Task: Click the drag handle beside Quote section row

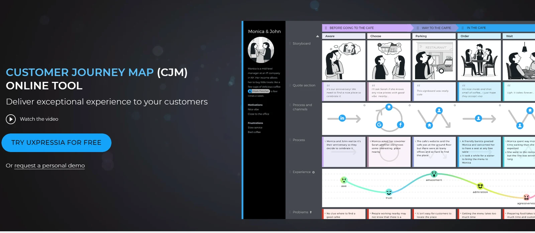Action: click(290, 85)
